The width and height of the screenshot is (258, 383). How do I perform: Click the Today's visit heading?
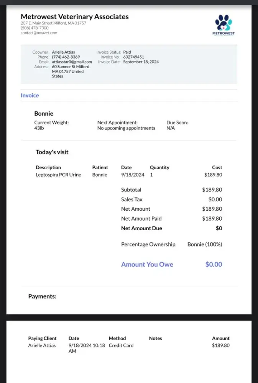pyautogui.click(x=52, y=152)
